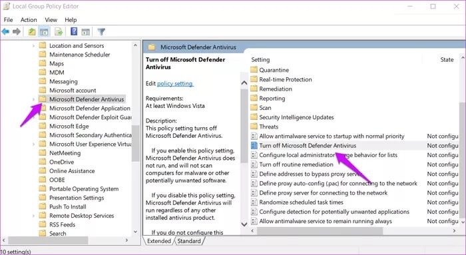
Task: Click the Scan folder icon
Action: click(254, 108)
